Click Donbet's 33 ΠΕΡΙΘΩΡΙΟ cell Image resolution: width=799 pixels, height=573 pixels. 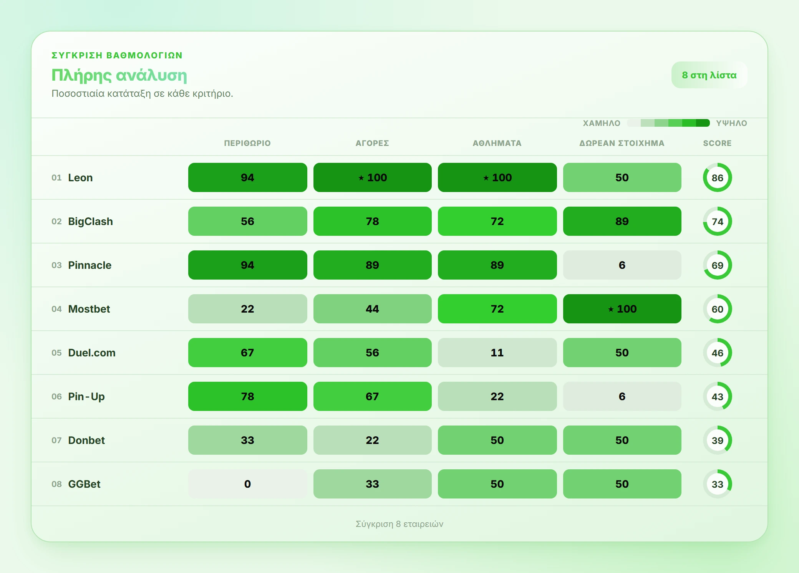tap(247, 440)
